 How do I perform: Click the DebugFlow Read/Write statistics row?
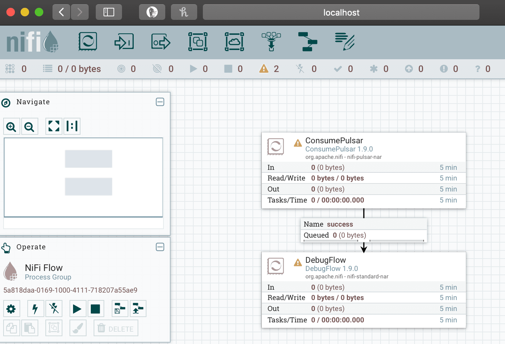point(364,298)
